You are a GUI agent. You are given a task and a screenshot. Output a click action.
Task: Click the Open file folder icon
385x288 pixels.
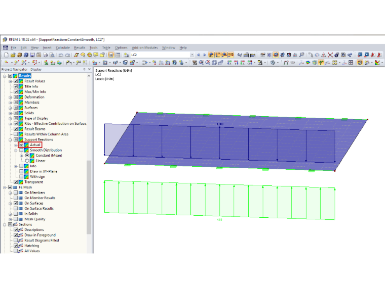click(13, 55)
